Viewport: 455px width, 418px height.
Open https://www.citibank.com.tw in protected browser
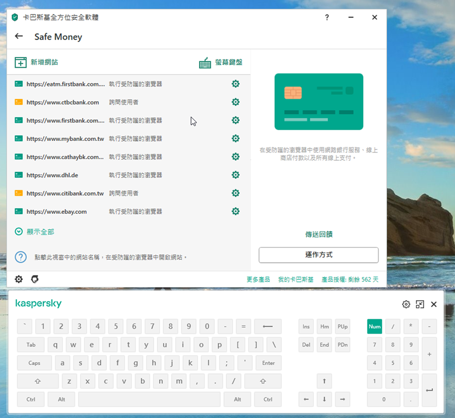point(65,193)
